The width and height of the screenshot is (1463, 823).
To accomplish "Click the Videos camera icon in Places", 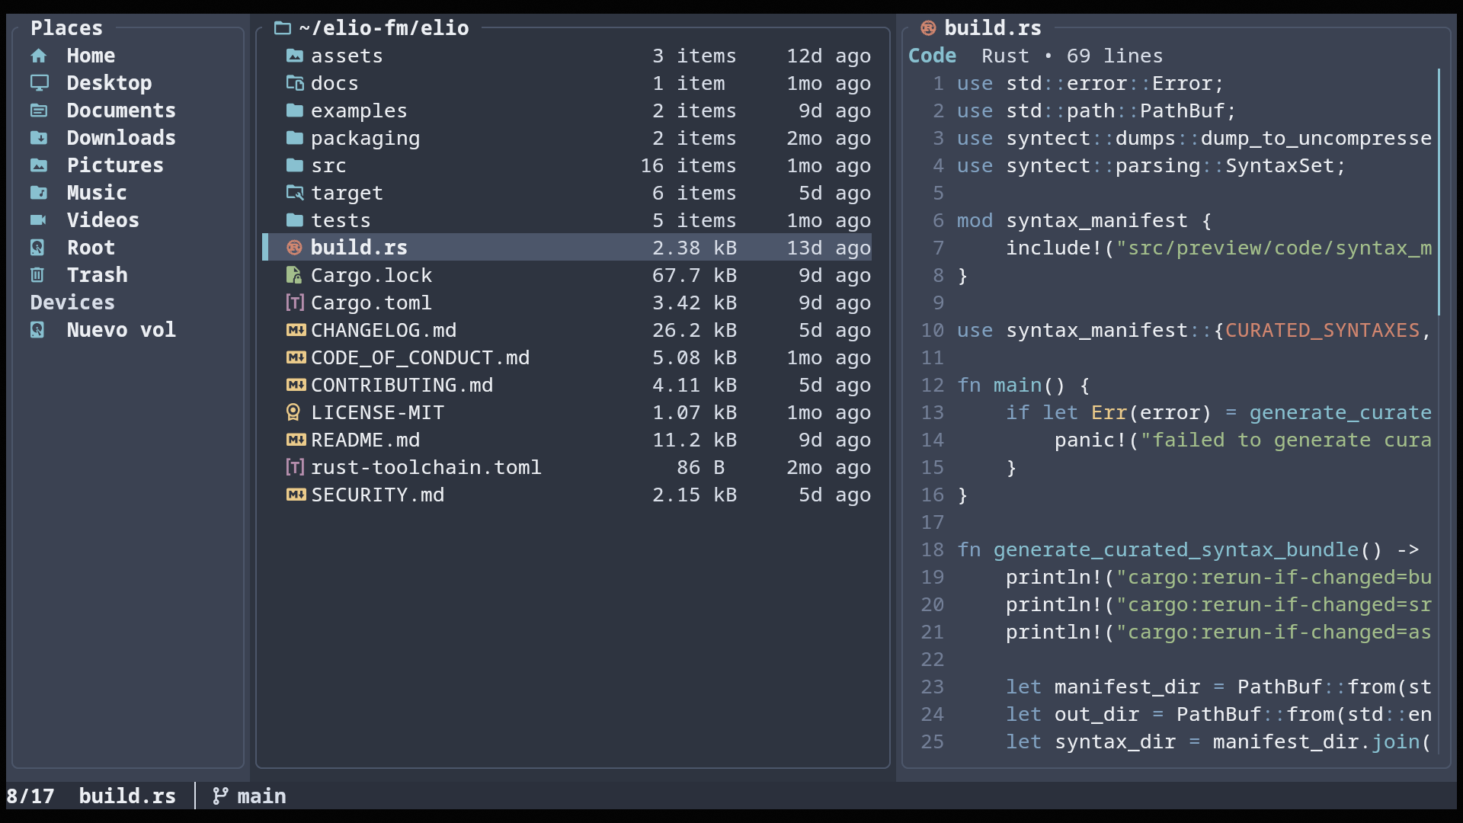I will (x=39, y=220).
